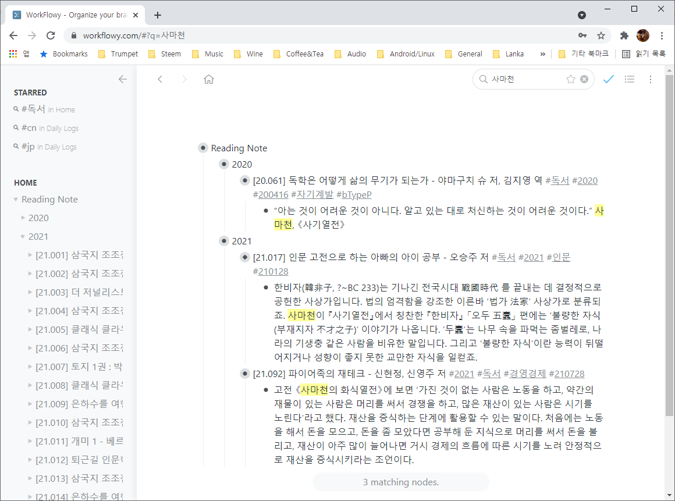Zoom into the 2021 bullet in main outline
Screen dimensions: 675x501
(x=224, y=241)
